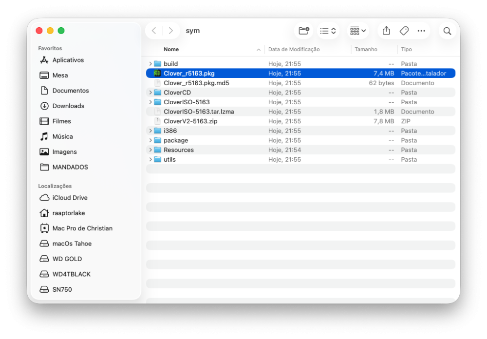Open Mesa desktop in the sidebar
Viewport: 487px width, 339px height.
tap(60, 75)
